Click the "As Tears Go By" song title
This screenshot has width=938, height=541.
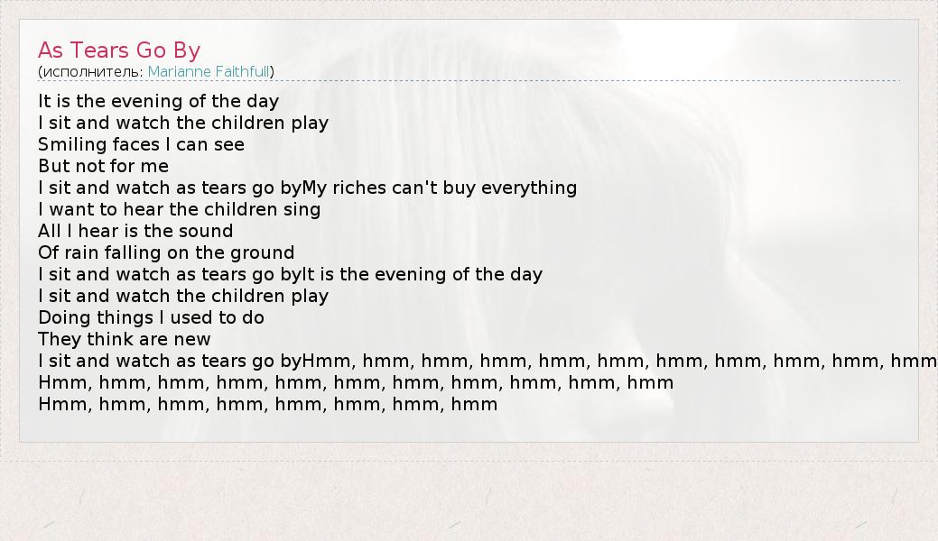click(x=118, y=50)
